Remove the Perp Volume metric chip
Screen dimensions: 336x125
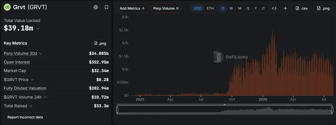[177, 8]
